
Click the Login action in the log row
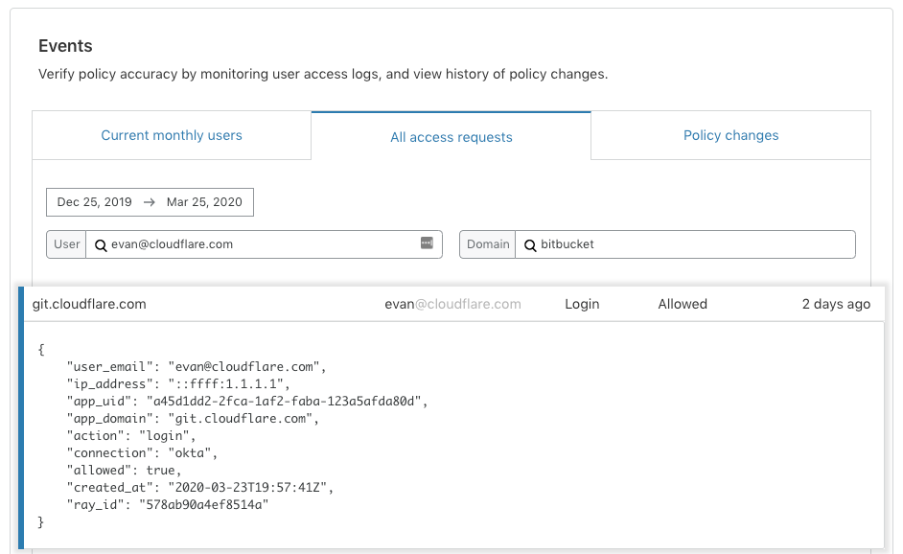pos(582,304)
